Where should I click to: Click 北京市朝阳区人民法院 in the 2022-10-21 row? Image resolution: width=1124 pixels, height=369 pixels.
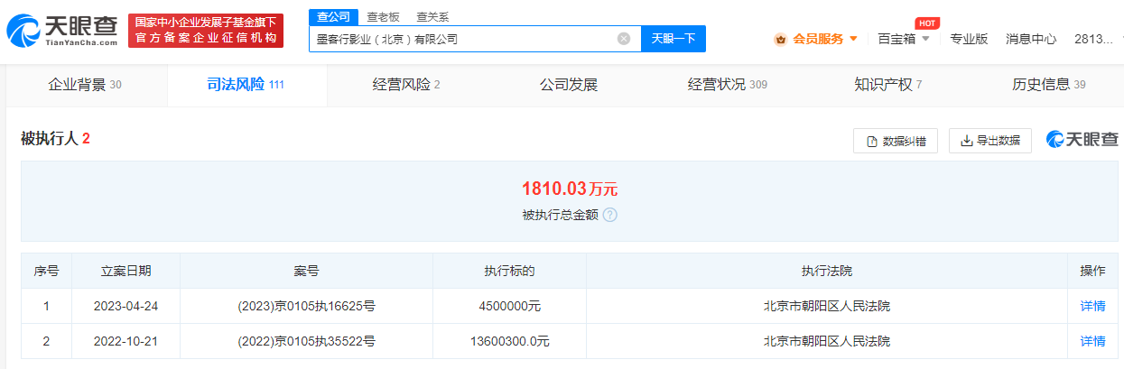(826, 341)
